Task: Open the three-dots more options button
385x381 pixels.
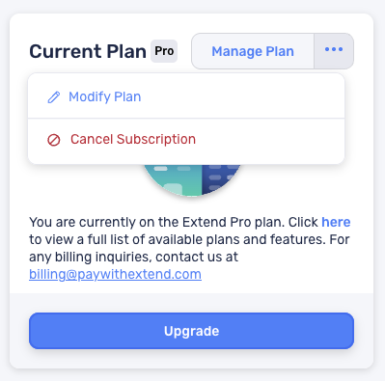Action: pyautogui.click(x=334, y=51)
